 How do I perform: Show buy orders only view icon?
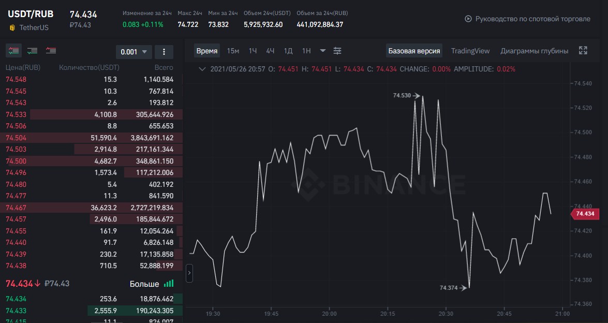32,50
